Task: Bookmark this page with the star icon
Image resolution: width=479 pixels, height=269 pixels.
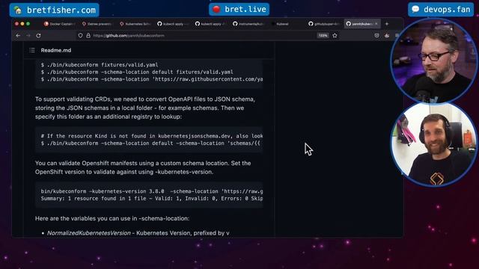Action: click(x=335, y=36)
